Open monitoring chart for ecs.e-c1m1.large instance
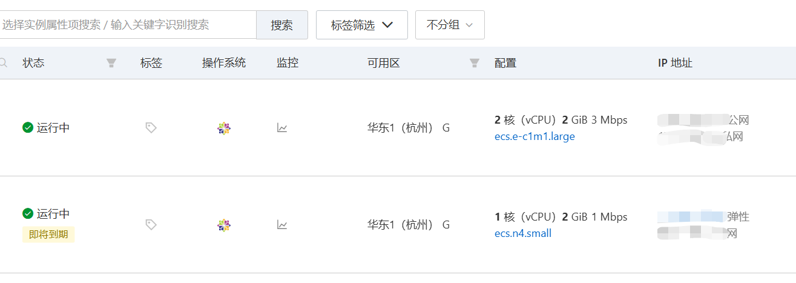The height and width of the screenshot is (283, 796). [282, 128]
